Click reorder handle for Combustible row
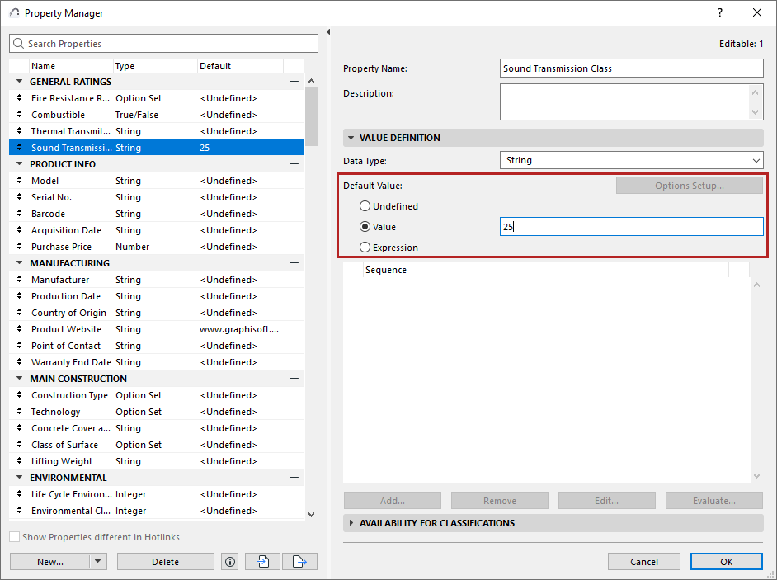 [x=19, y=115]
